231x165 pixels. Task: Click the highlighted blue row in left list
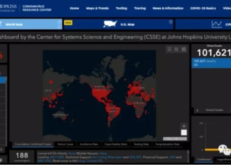[3, 80]
